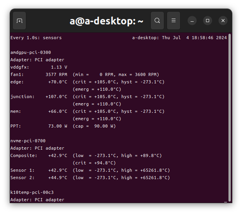Click the amdgpu-pci-0300 text line
This screenshot has width=242, height=214.
(x=31, y=52)
